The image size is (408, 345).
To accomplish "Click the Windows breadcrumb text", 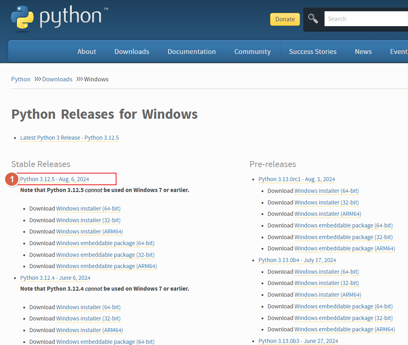I will tap(96, 79).
